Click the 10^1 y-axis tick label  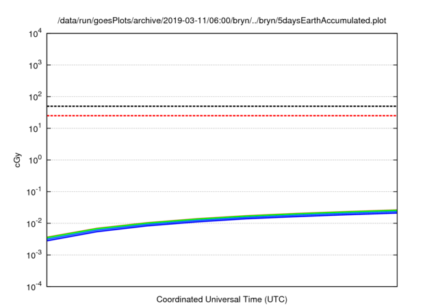[35, 129]
